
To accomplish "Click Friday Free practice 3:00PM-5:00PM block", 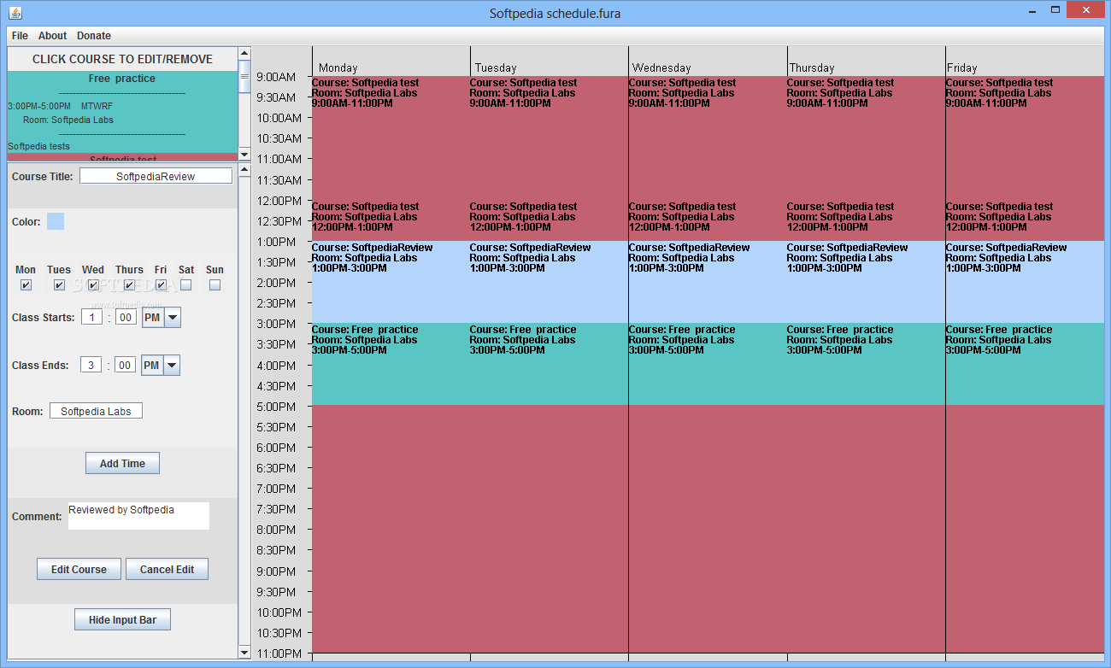I will [x=1025, y=364].
